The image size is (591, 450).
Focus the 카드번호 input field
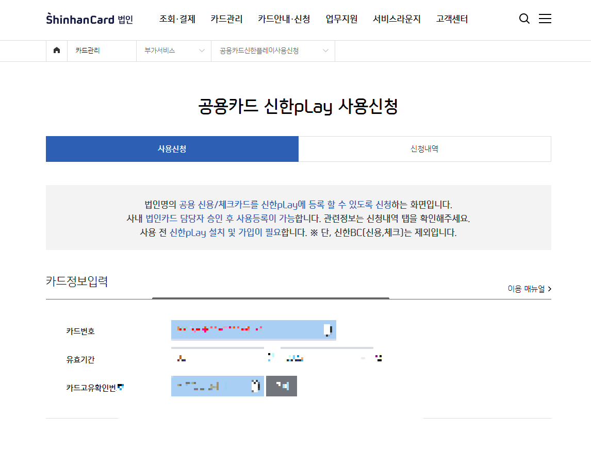tap(254, 330)
